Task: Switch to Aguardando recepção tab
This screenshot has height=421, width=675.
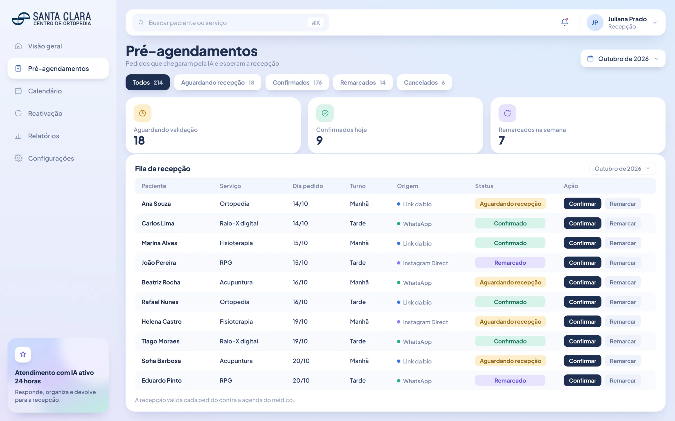Action: click(x=217, y=82)
